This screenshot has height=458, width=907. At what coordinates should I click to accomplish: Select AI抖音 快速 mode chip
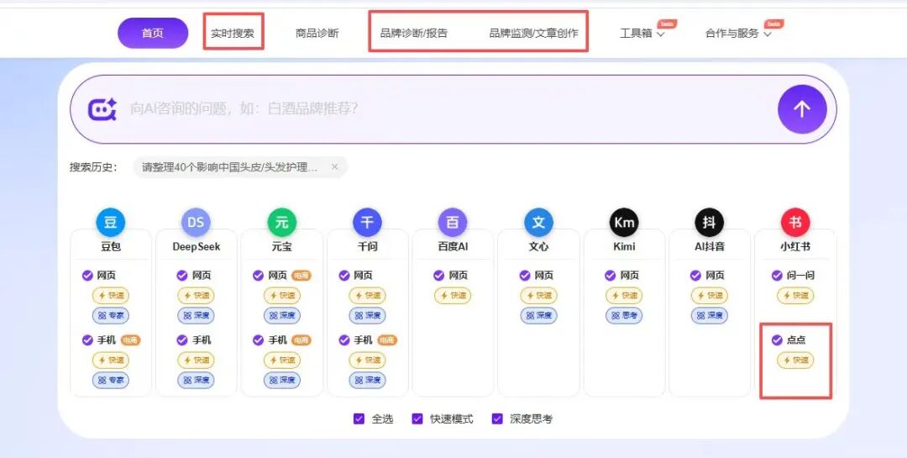pyautogui.click(x=710, y=295)
